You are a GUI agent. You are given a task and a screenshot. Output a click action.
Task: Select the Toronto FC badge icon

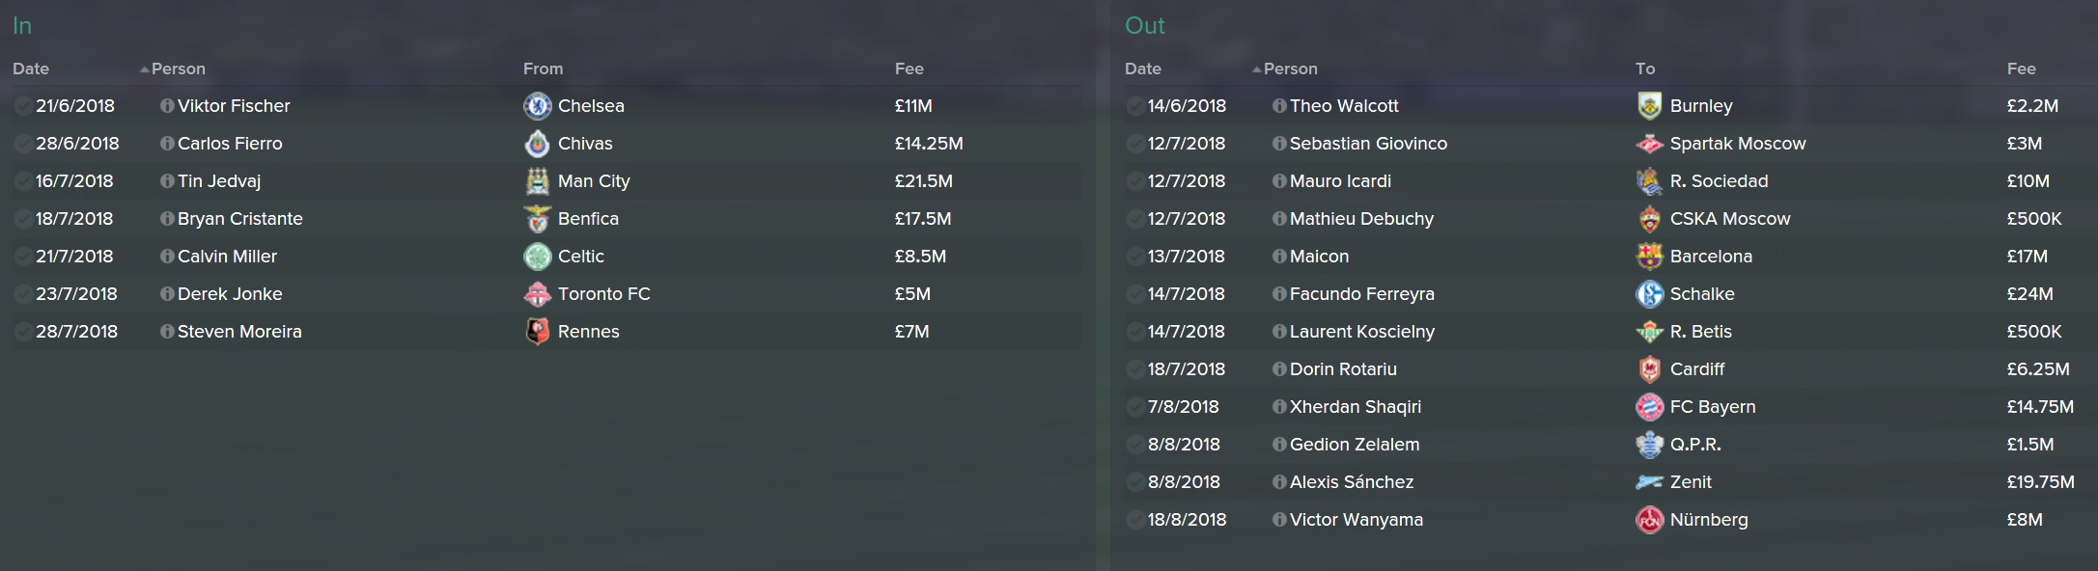pyautogui.click(x=537, y=294)
